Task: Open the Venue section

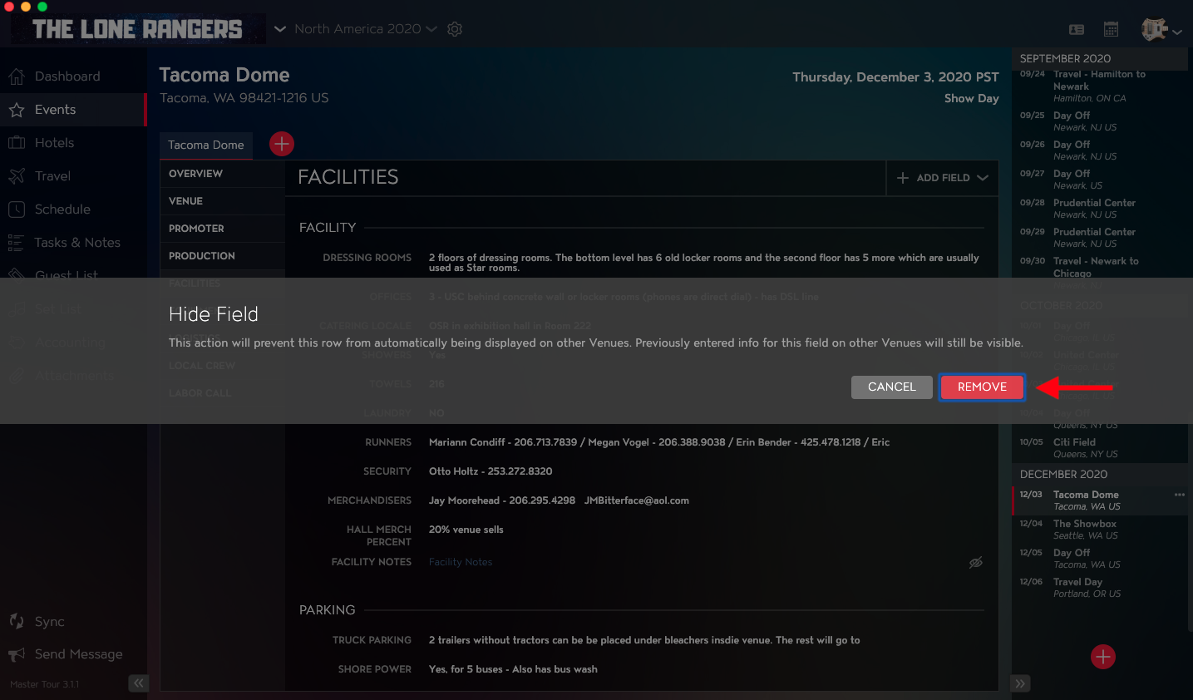Action: pyautogui.click(x=222, y=201)
